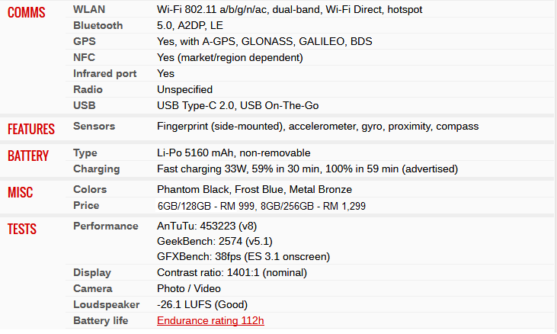Select the Sensors label under Features
The image size is (557, 334).
click(x=94, y=126)
